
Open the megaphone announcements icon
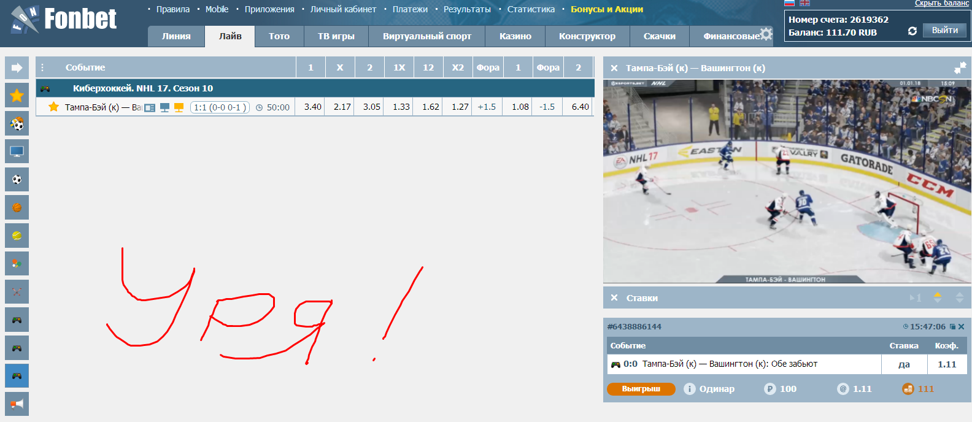click(x=17, y=404)
